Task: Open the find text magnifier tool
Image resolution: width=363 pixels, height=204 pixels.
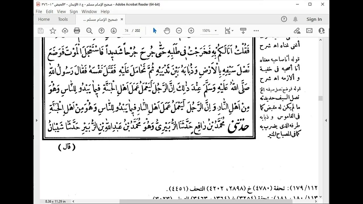Action: point(89,31)
